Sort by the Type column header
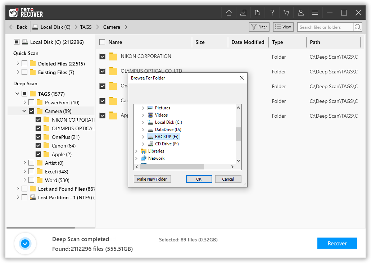Viewport: 371px width, 263px height. pyautogui.click(x=277, y=42)
